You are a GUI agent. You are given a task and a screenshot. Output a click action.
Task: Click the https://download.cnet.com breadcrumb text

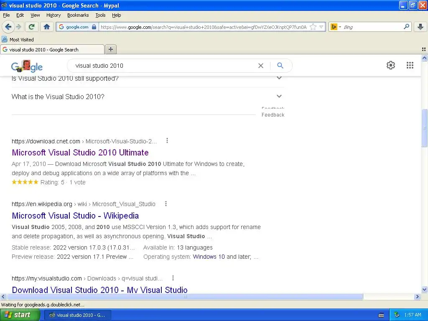[x=46, y=141]
